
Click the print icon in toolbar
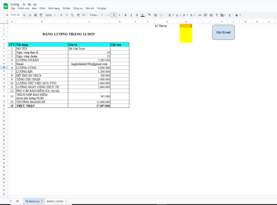click(x=35, y=15)
